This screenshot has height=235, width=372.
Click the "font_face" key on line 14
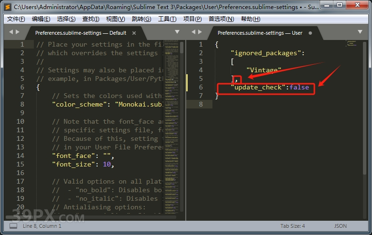(x=73, y=156)
